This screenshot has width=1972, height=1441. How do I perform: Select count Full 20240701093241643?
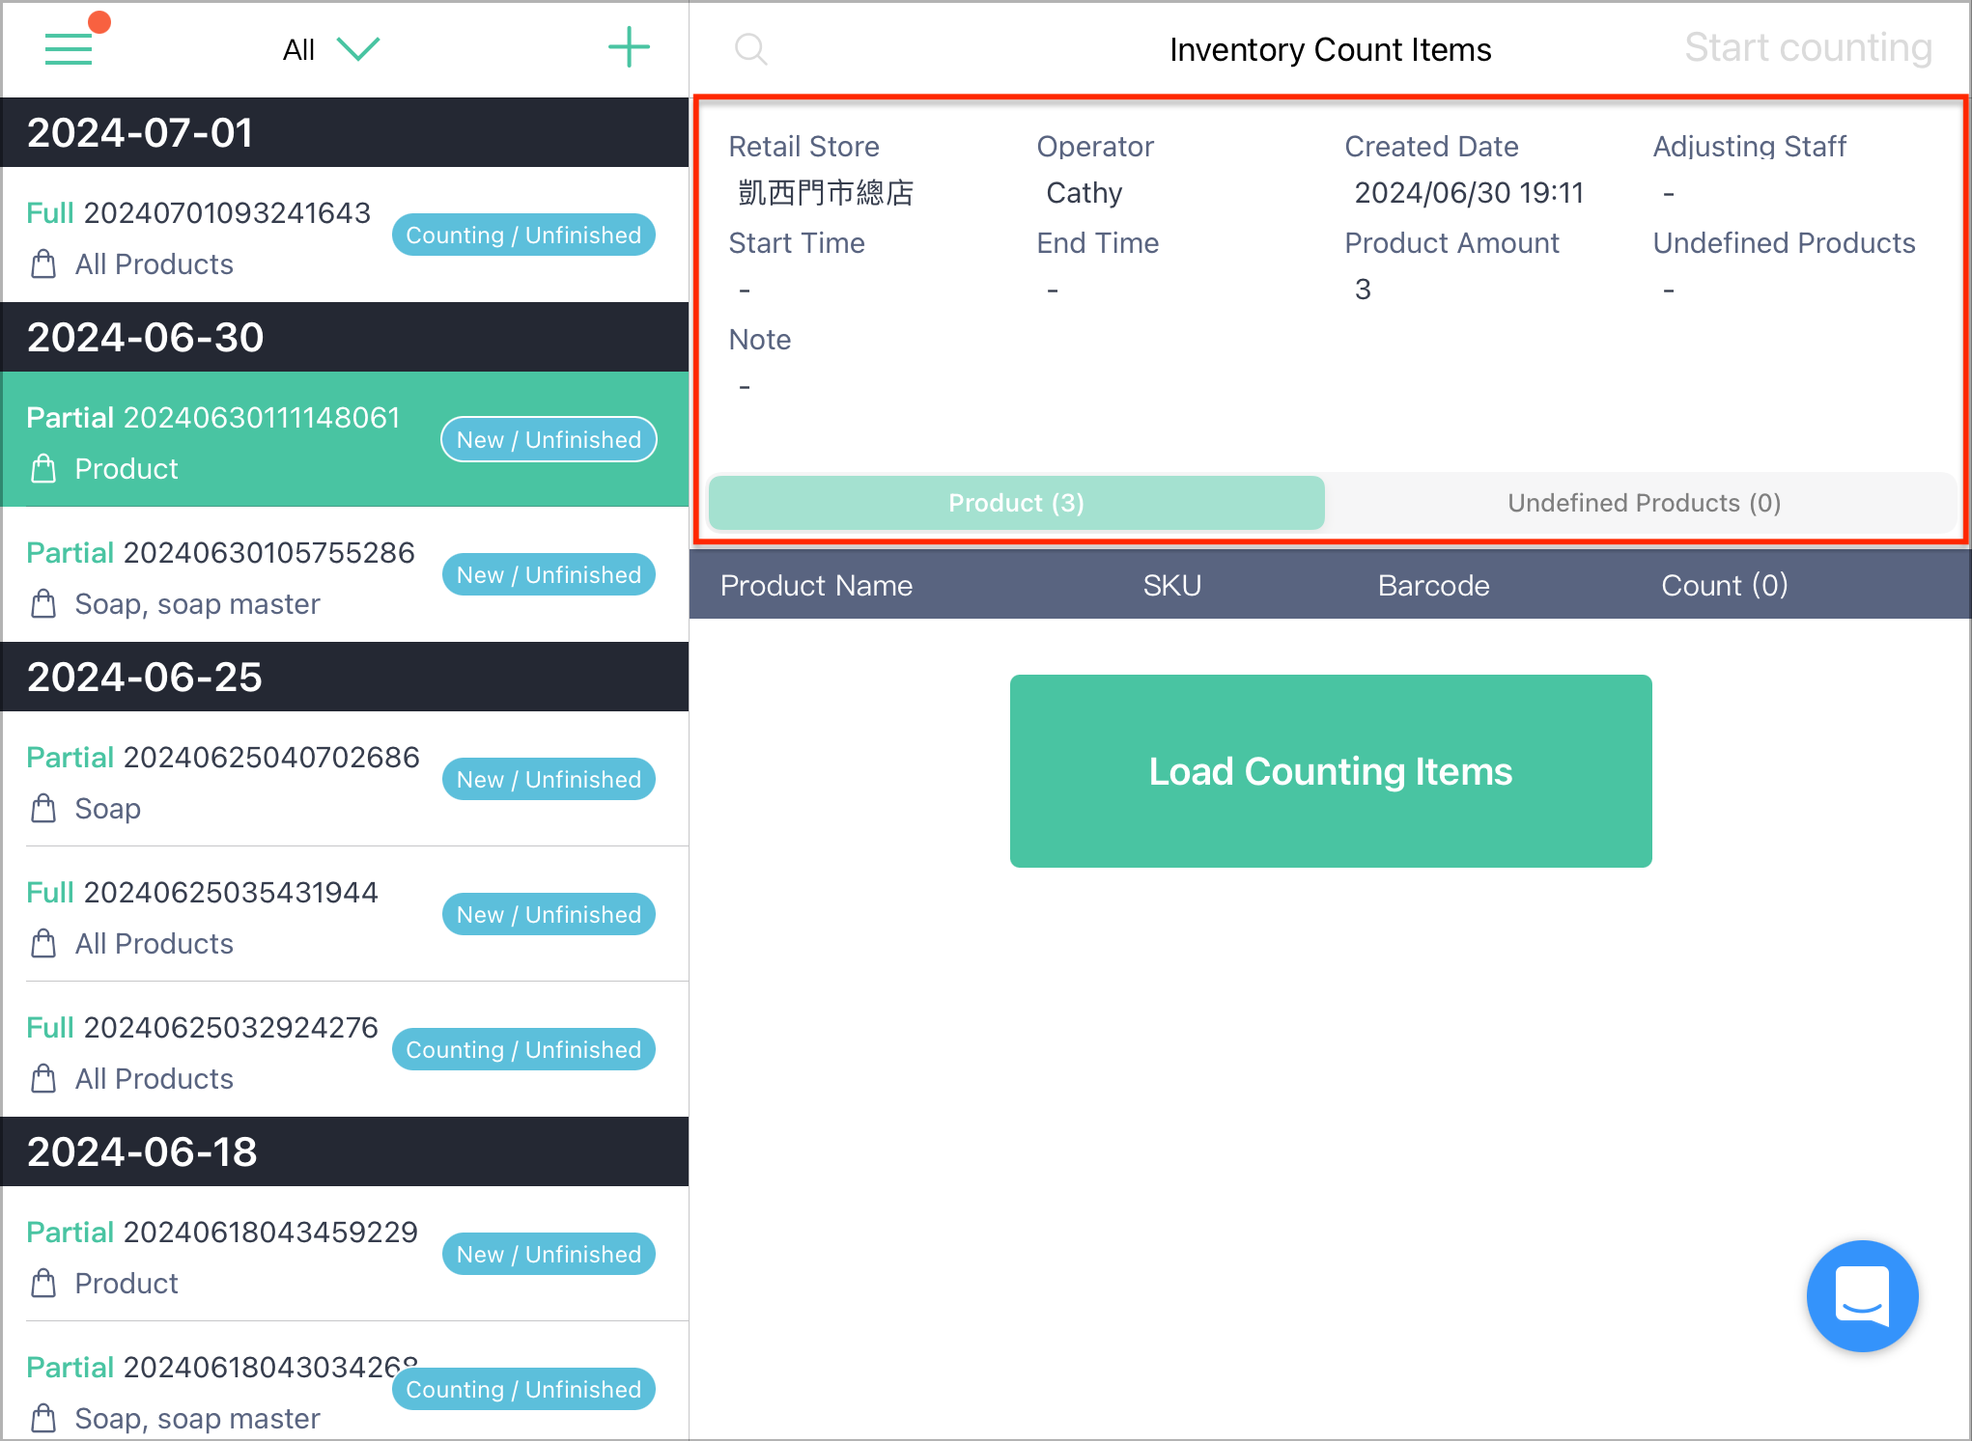[x=345, y=235]
